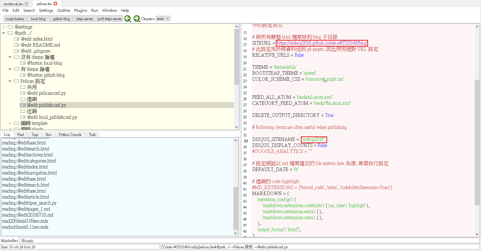Viewport: 481px width, 251px height.
Task: Switch to the Python Console tab
Action: pos(70,135)
